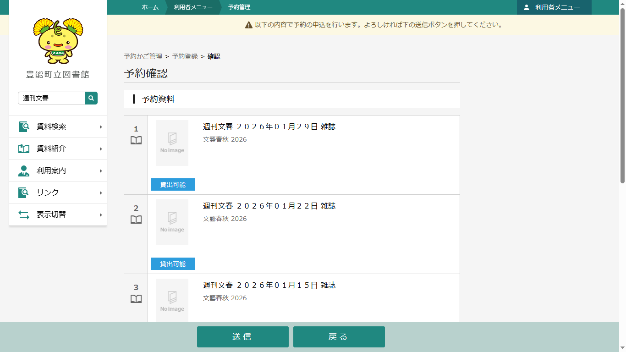Click the 確認 current breadcrumb step
This screenshot has height=352, width=626.
pos(214,56)
